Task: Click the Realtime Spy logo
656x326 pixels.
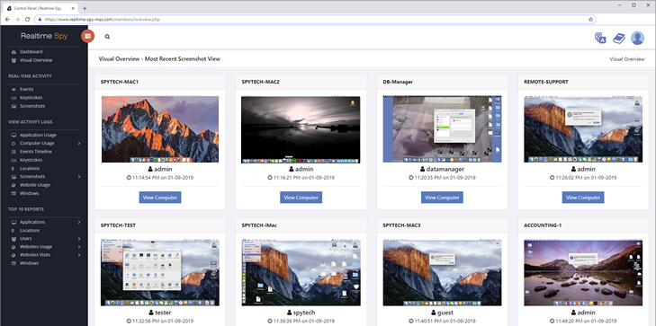Action: pyautogui.click(x=44, y=36)
